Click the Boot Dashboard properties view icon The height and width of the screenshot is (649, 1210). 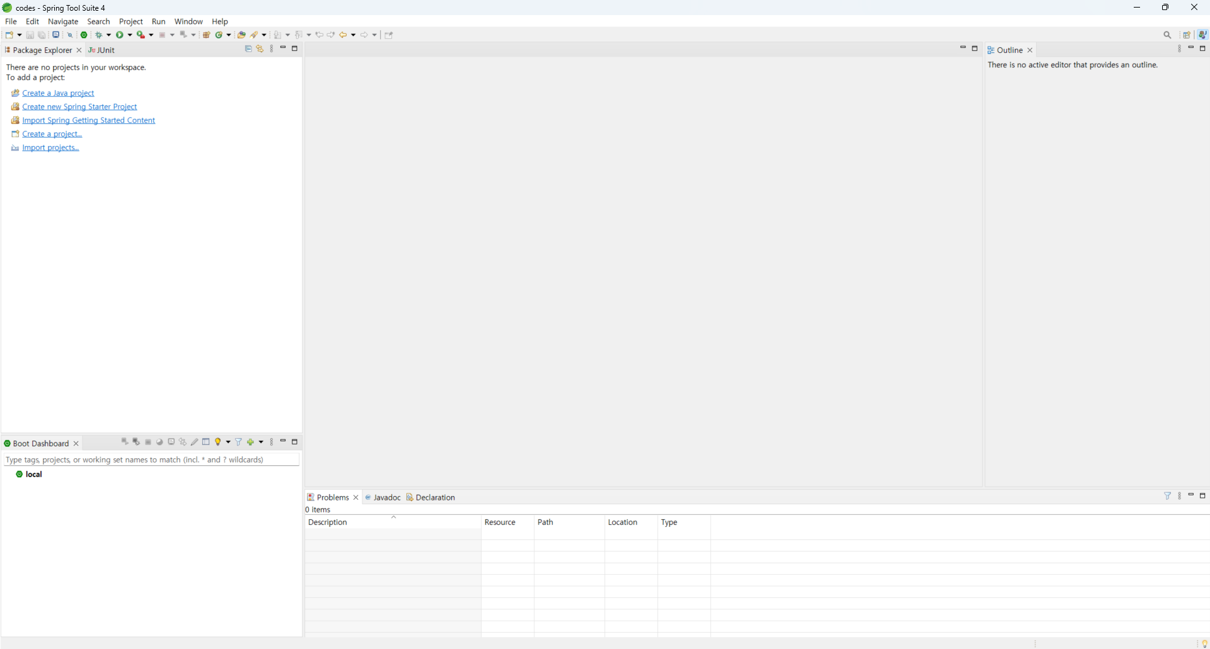(206, 442)
